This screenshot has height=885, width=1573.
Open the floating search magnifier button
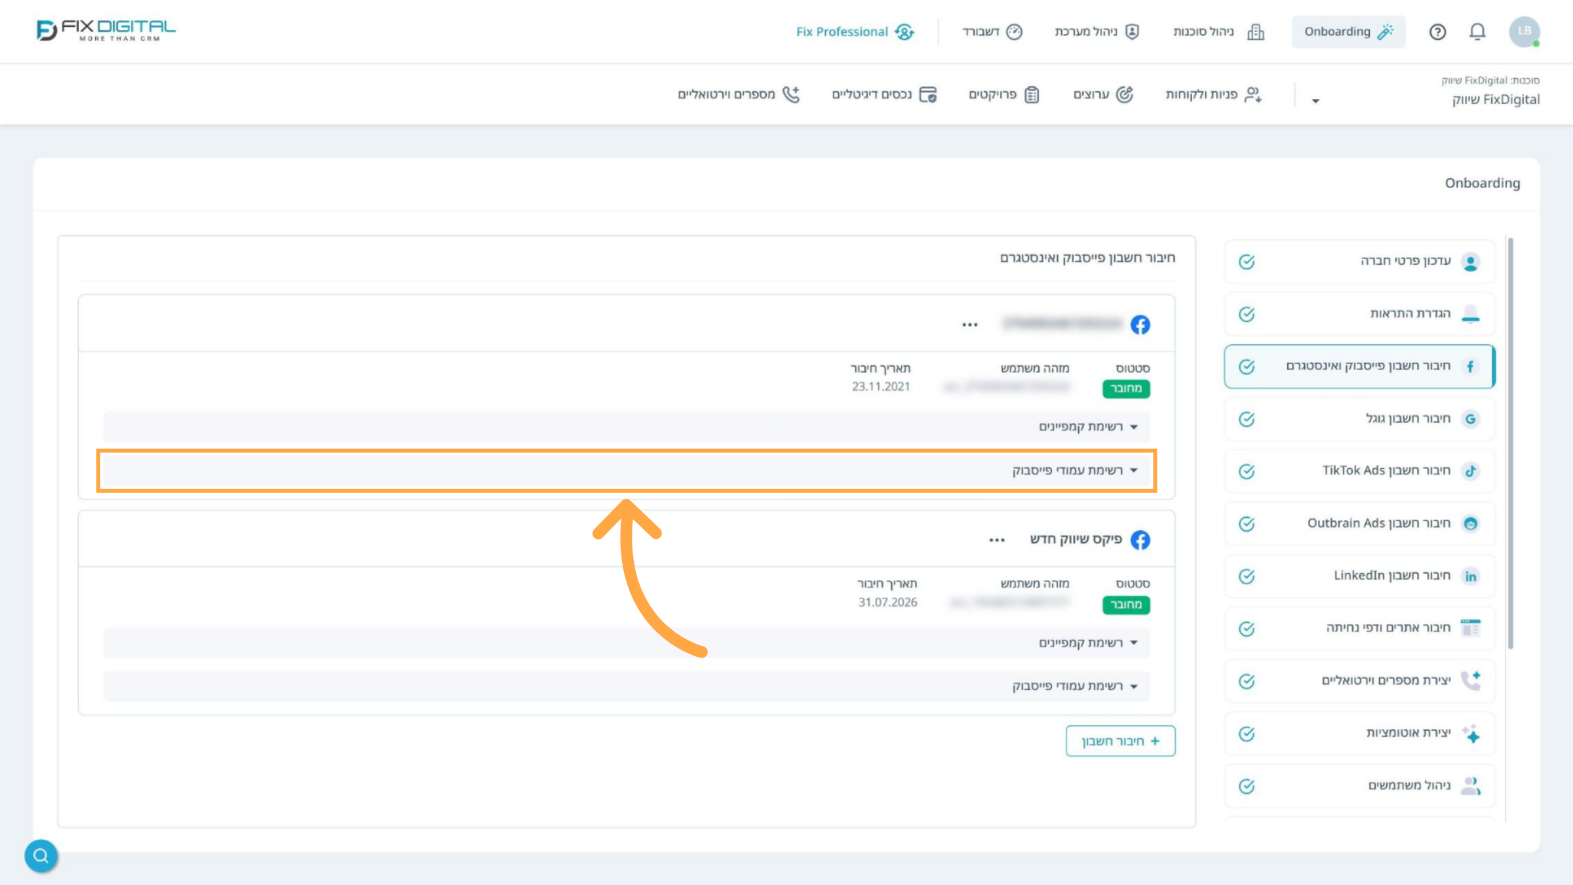[x=41, y=855]
